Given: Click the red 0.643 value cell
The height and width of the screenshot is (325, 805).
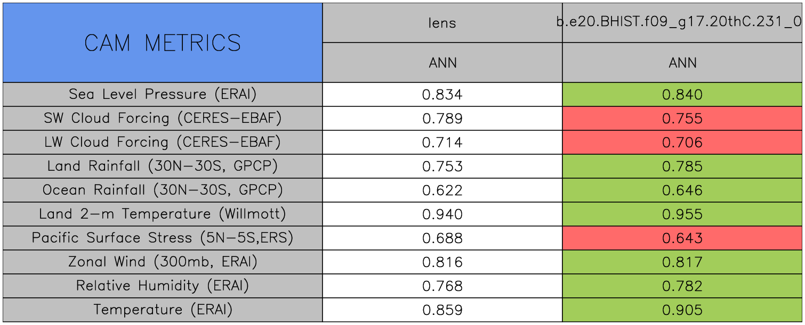Looking at the screenshot, I should pyautogui.click(x=682, y=238).
